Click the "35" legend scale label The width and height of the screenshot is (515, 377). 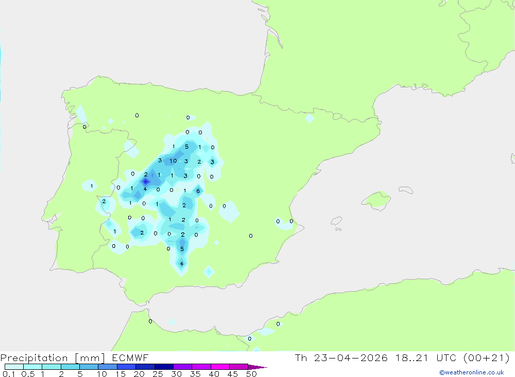click(195, 374)
